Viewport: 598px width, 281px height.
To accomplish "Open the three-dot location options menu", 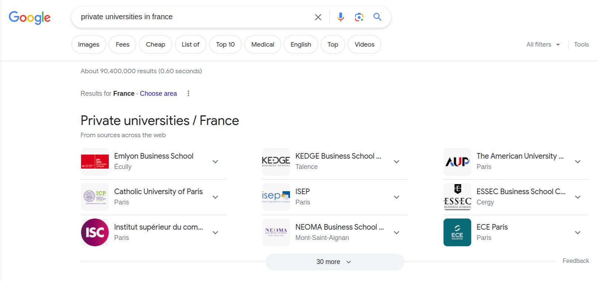I will point(189,94).
